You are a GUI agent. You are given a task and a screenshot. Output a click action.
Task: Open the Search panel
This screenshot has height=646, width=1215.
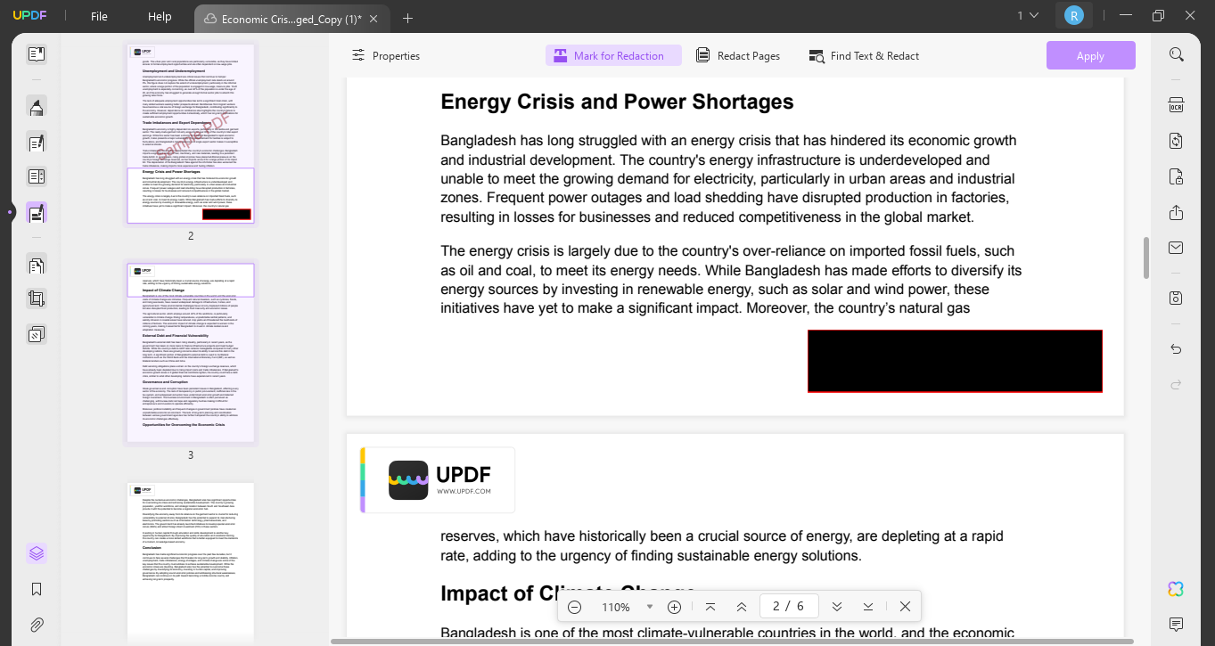pos(1176,53)
